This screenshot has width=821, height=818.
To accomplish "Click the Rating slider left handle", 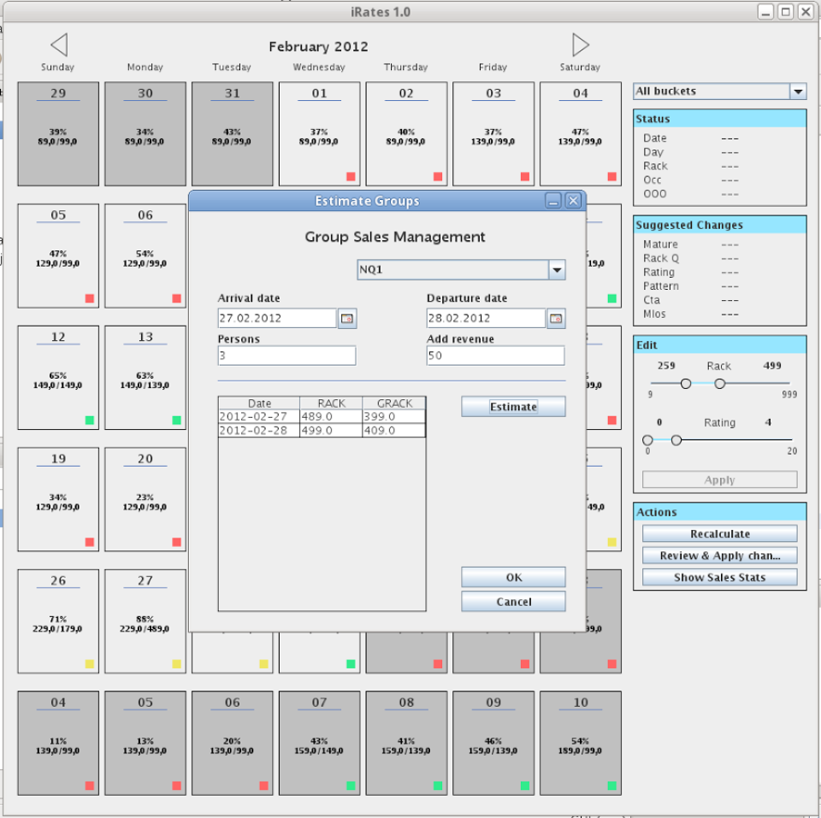I will tap(647, 440).
